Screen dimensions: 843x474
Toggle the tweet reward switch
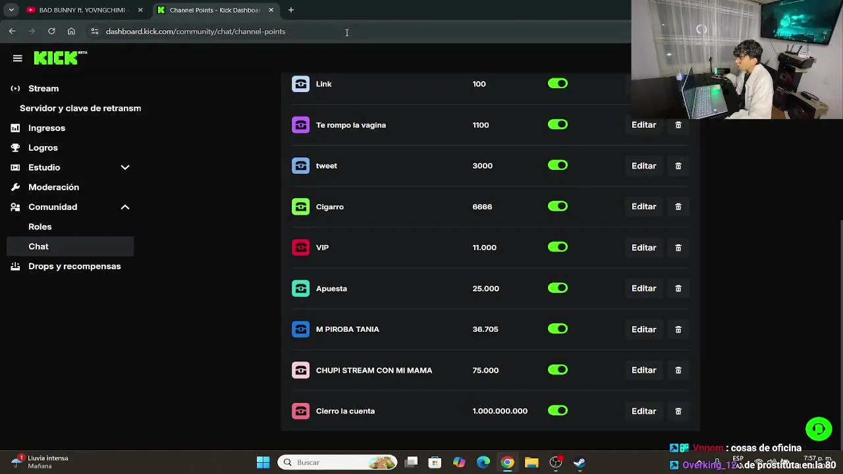click(x=558, y=165)
